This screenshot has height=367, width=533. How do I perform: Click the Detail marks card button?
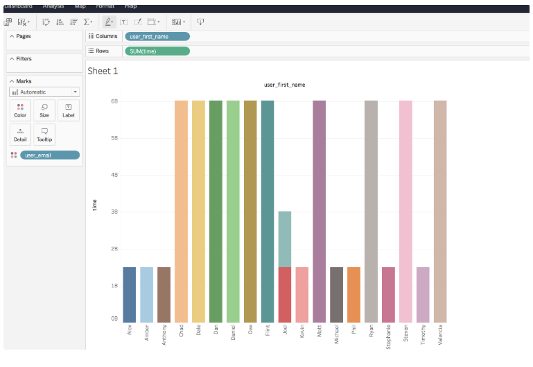(x=20, y=134)
